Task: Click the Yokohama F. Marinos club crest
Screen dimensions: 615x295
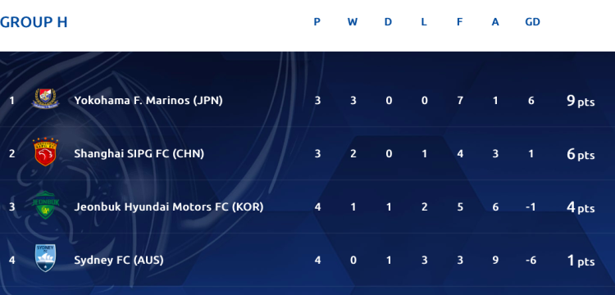Action: pos(45,98)
